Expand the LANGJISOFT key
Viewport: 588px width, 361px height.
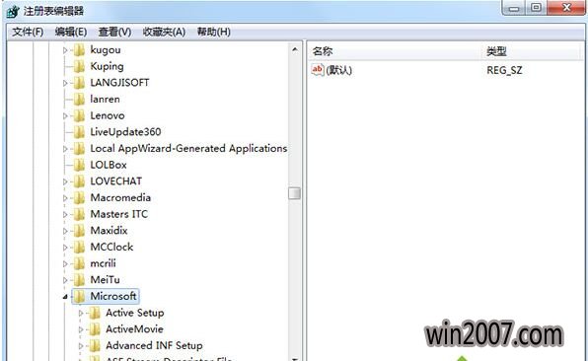coord(65,83)
